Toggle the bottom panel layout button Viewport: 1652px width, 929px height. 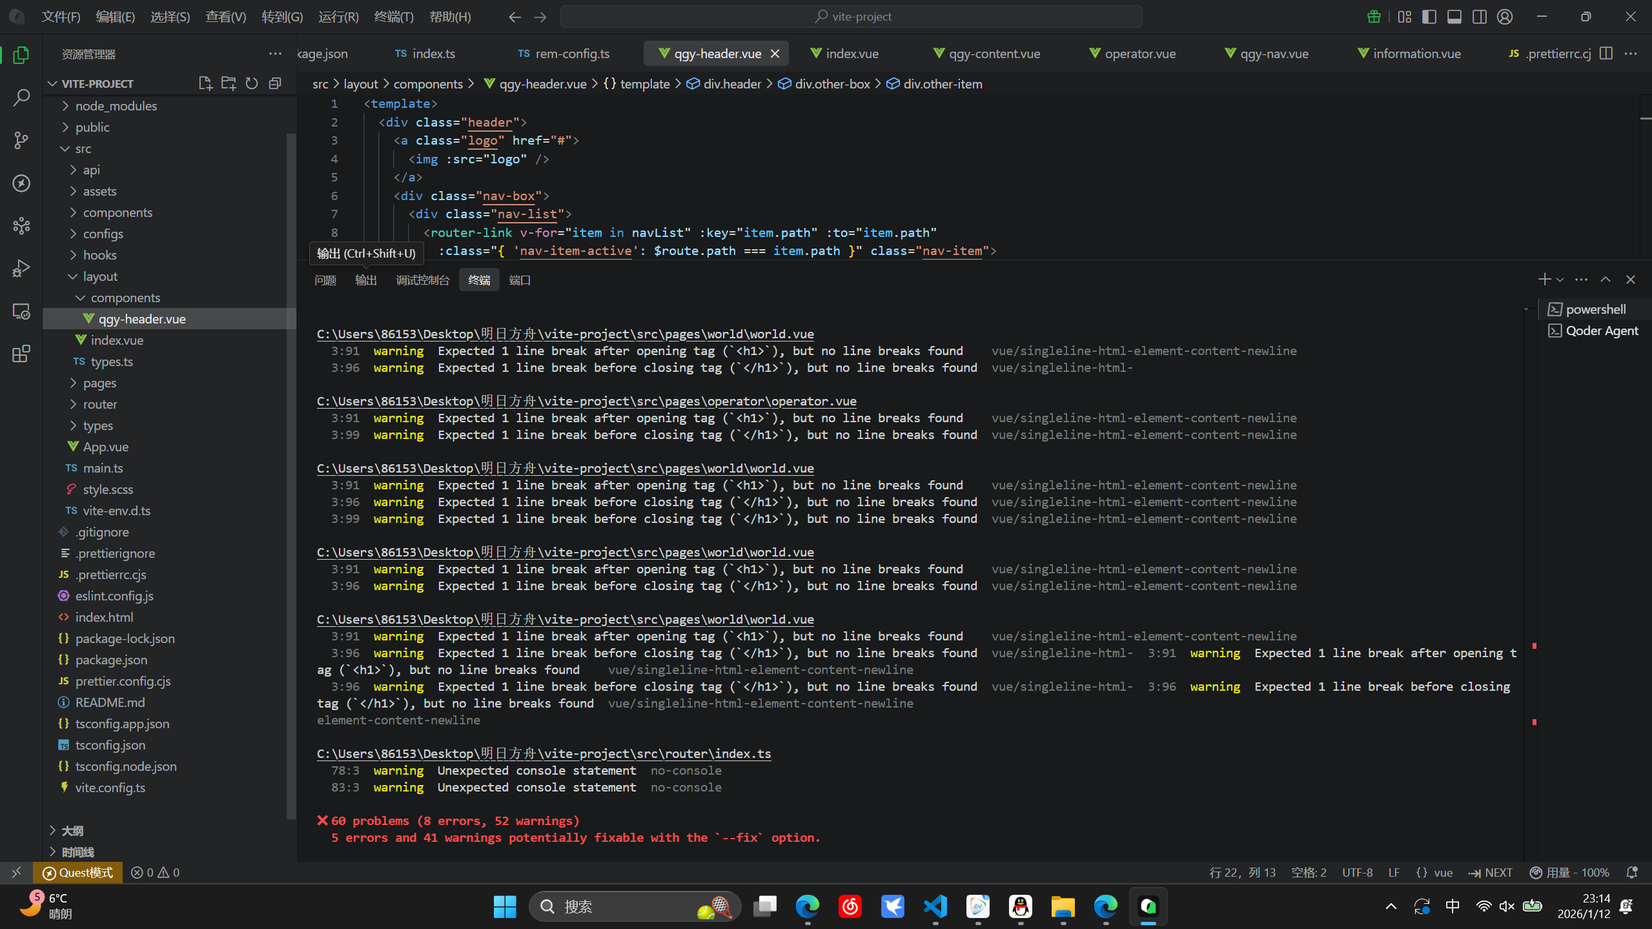1454,17
